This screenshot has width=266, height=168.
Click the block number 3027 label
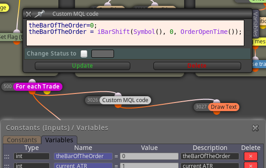coord(201,107)
